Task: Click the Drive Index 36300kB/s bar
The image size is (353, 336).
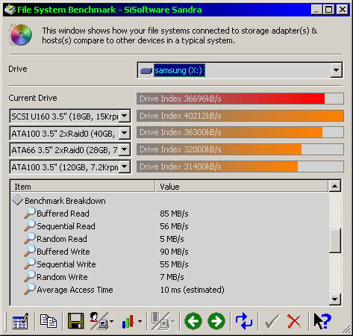Action: 240,132
